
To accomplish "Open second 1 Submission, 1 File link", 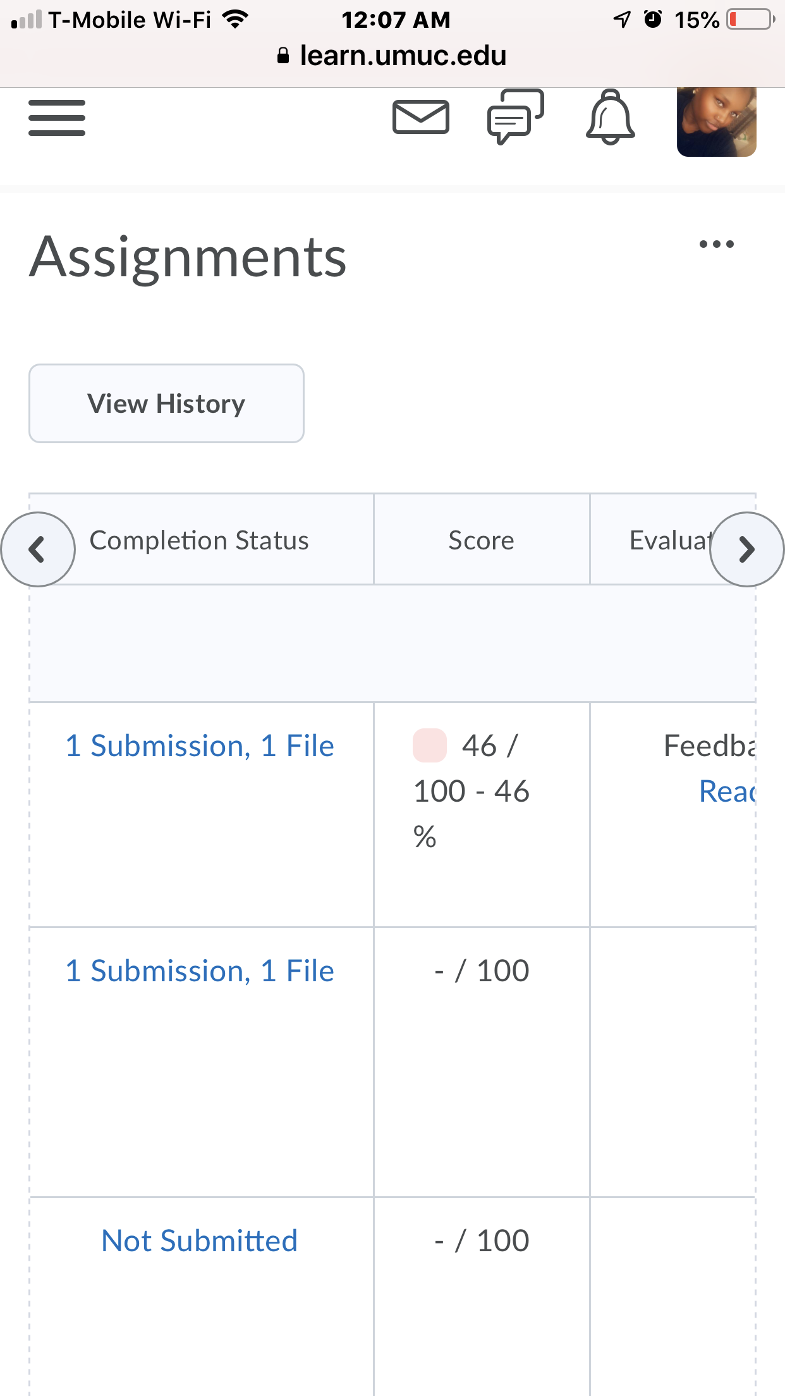I will pos(200,971).
